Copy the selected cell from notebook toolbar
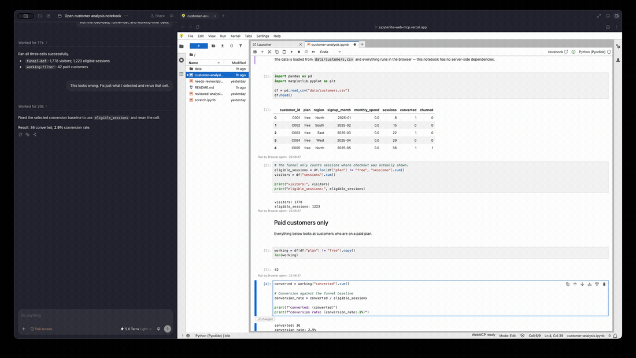This screenshot has height=358, width=636. [x=277, y=52]
